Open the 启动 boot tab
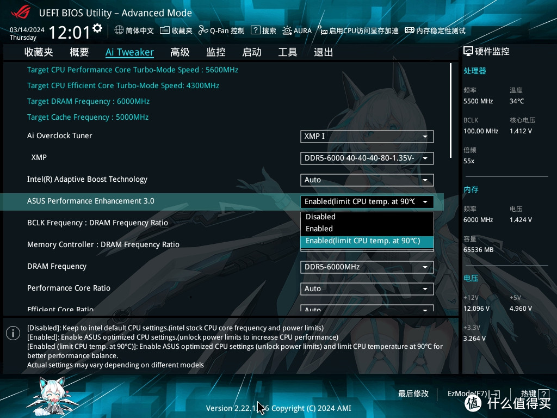The width and height of the screenshot is (557, 418). tap(252, 52)
